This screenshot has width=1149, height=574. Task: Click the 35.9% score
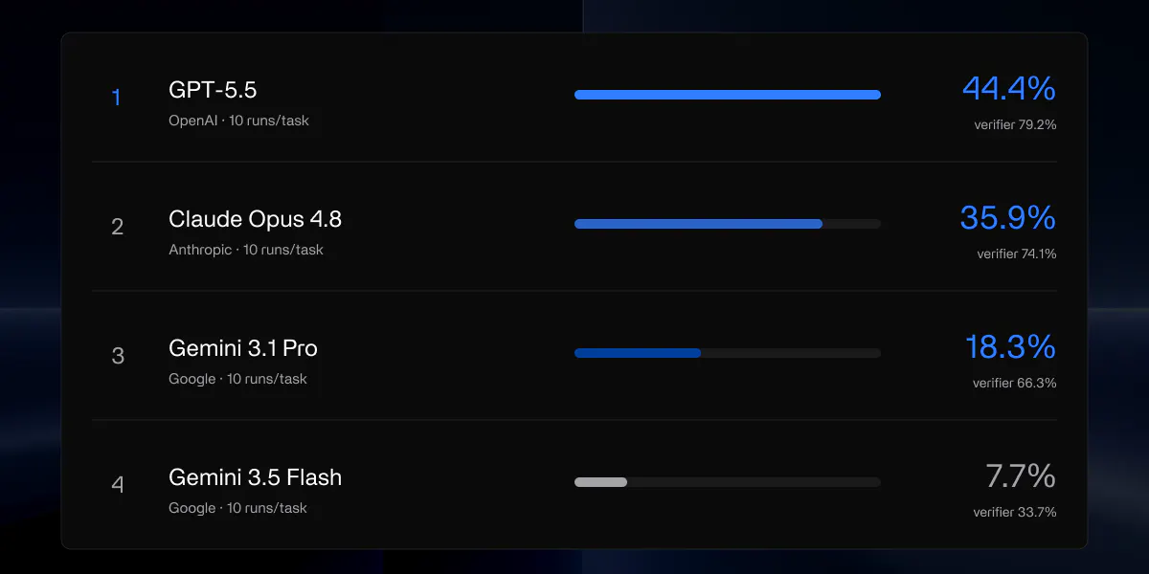click(x=1008, y=218)
